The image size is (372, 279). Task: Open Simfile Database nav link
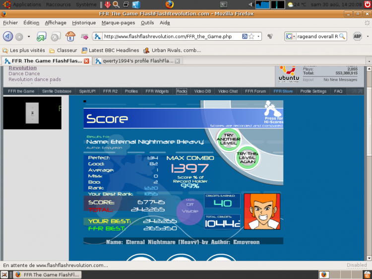(57, 91)
